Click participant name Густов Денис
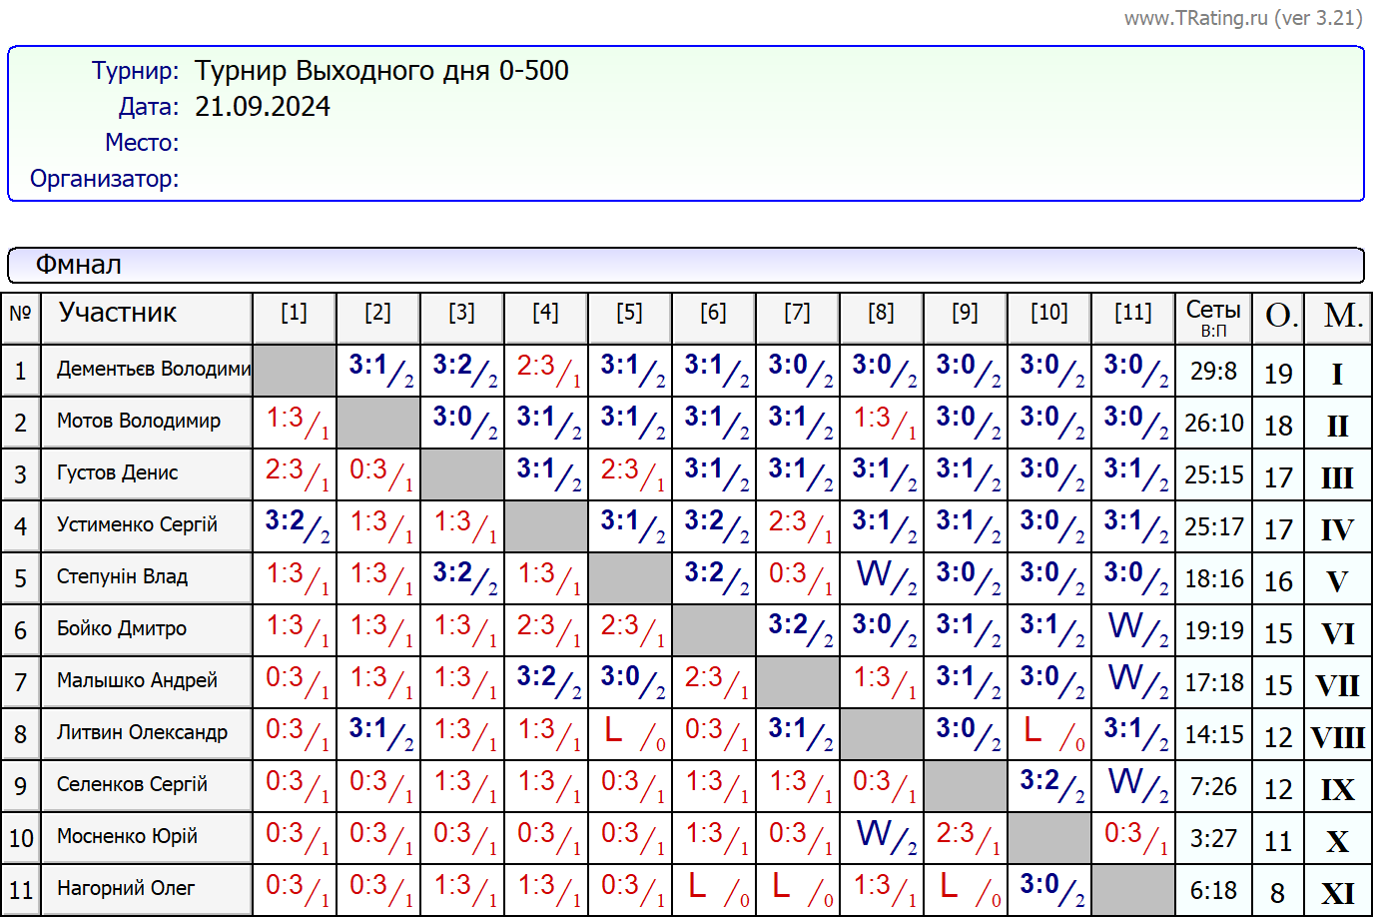Image resolution: width=1373 pixels, height=917 pixels. click(117, 473)
